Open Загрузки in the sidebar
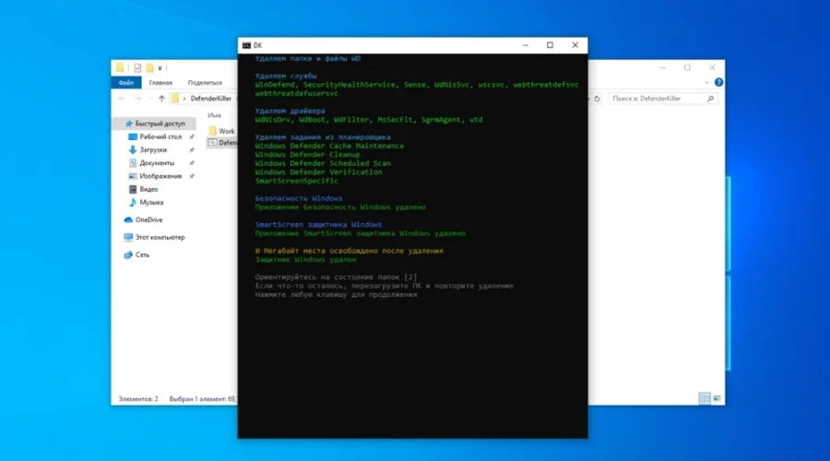Screen dimensions: 830x461 [153, 149]
